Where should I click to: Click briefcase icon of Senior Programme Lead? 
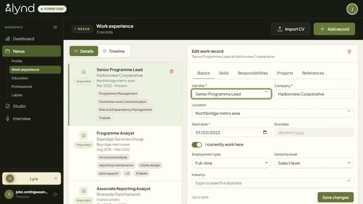(x=84, y=72)
